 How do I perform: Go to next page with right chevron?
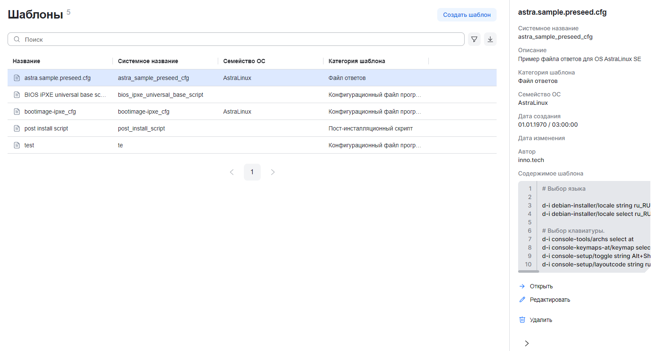[x=273, y=172]
